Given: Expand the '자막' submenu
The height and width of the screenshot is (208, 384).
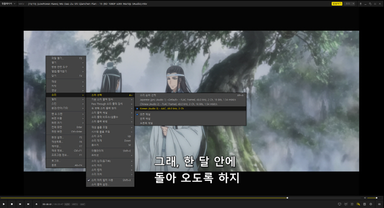Looking at the screenshot, I should pyautogui.click(x=66, y=86).
